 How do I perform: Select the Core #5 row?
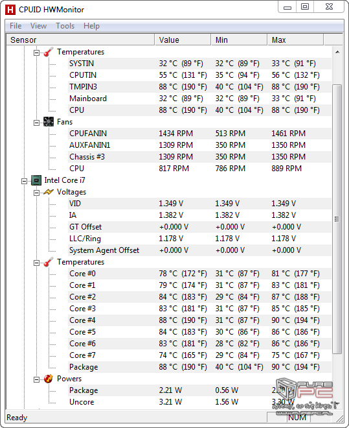click(x=199, y=332)
